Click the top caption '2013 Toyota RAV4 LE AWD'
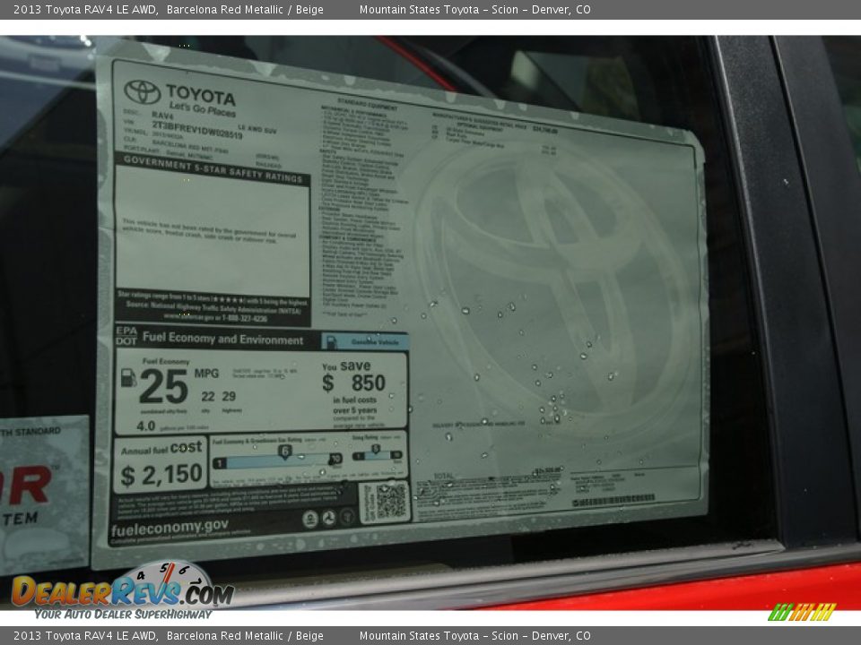The width and height of the screenshot is (861, 645). tap(85, 9)
